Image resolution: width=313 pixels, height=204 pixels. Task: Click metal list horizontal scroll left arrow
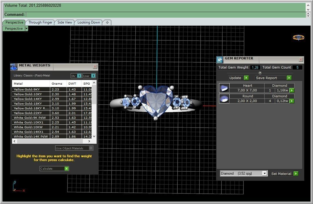click(x=14, y=141)
